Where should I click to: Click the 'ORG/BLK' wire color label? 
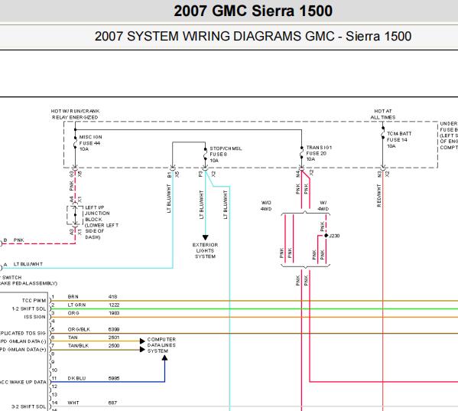point(80,329)
